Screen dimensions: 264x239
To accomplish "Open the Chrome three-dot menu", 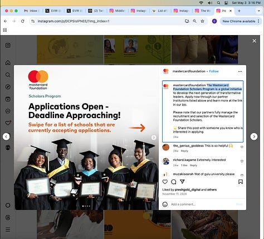I will pos(258,21).
